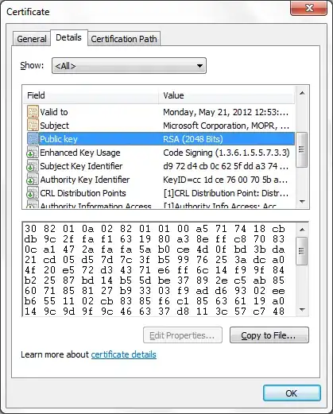Close the Certificate dialog window

coord(308,8)
